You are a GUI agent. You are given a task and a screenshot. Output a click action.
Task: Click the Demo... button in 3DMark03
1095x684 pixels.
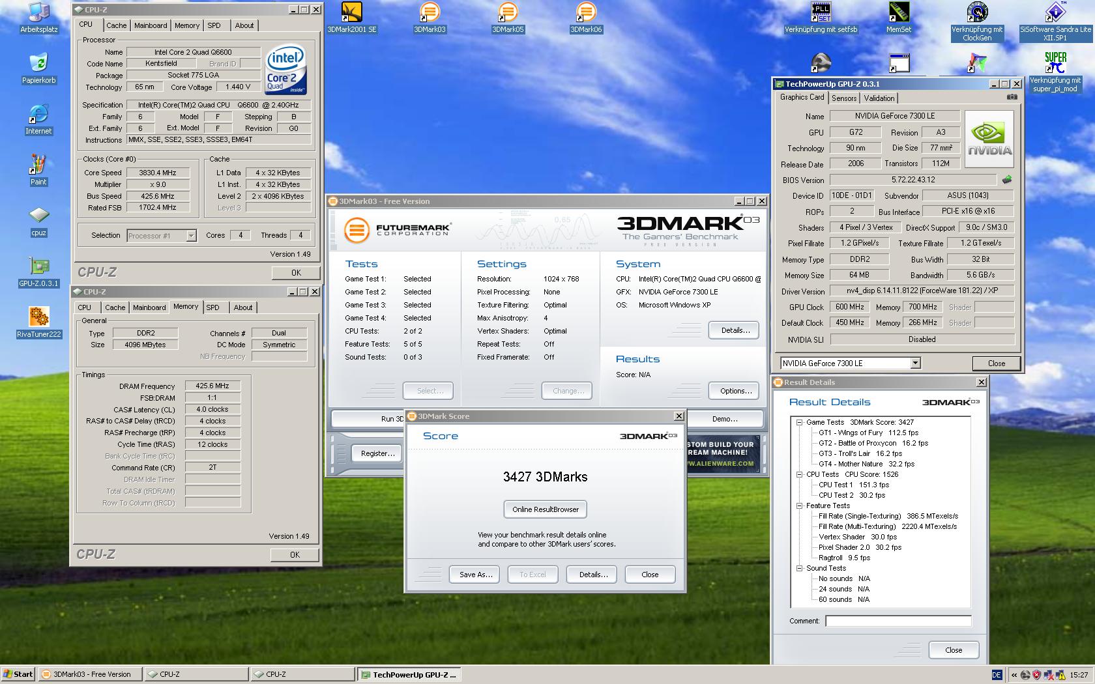[x=725, y=419]
